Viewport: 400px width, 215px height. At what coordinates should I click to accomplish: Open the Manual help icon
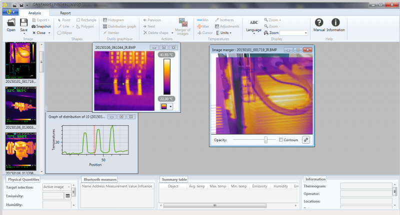click(319, 22)
